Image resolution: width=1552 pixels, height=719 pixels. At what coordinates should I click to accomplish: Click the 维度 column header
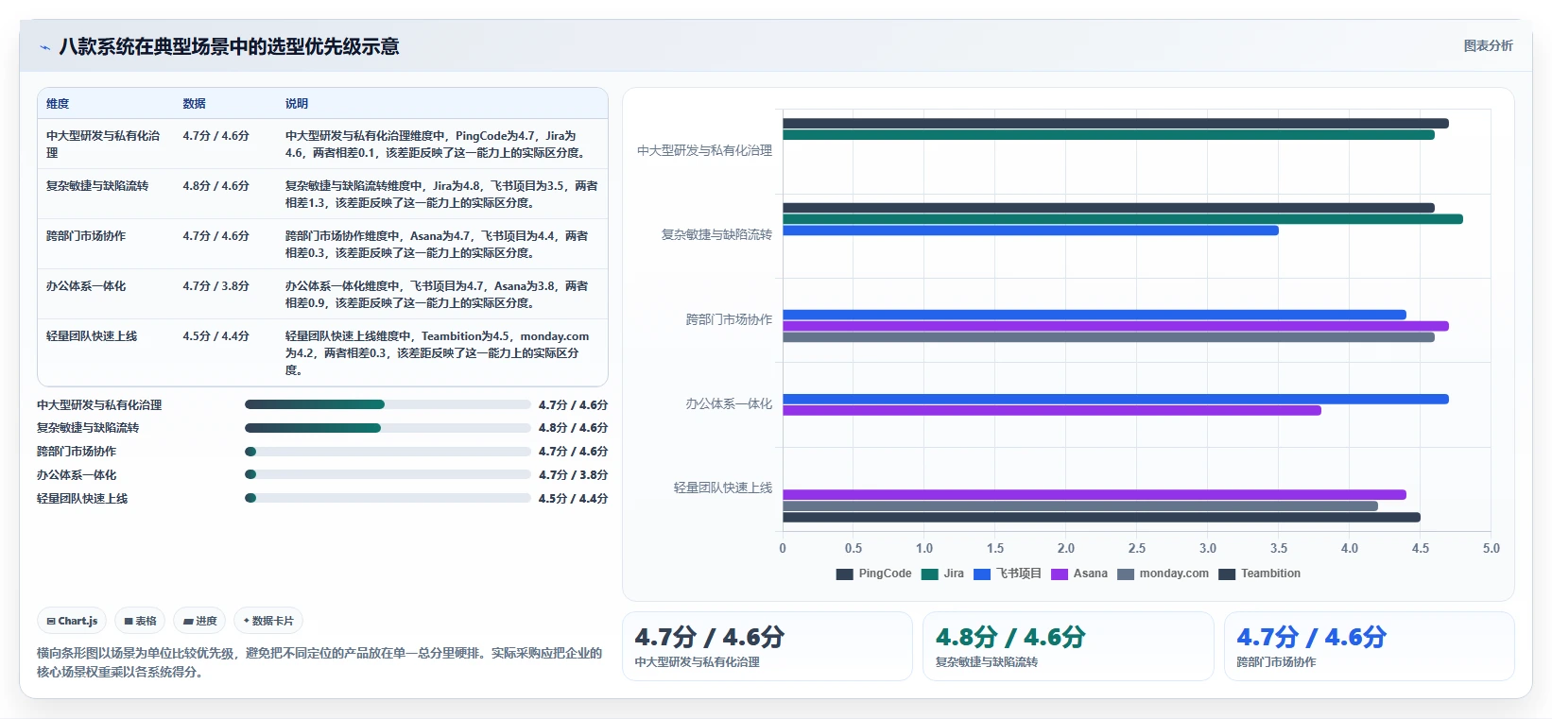[x=58, y=104]
